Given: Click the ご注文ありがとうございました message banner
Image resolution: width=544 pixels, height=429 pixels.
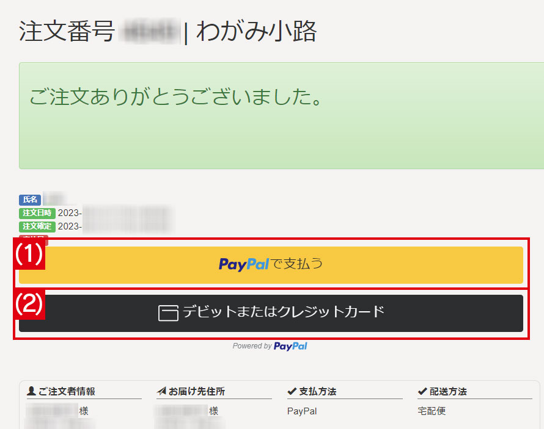Looking at the screenshot, I should point(281,116).
